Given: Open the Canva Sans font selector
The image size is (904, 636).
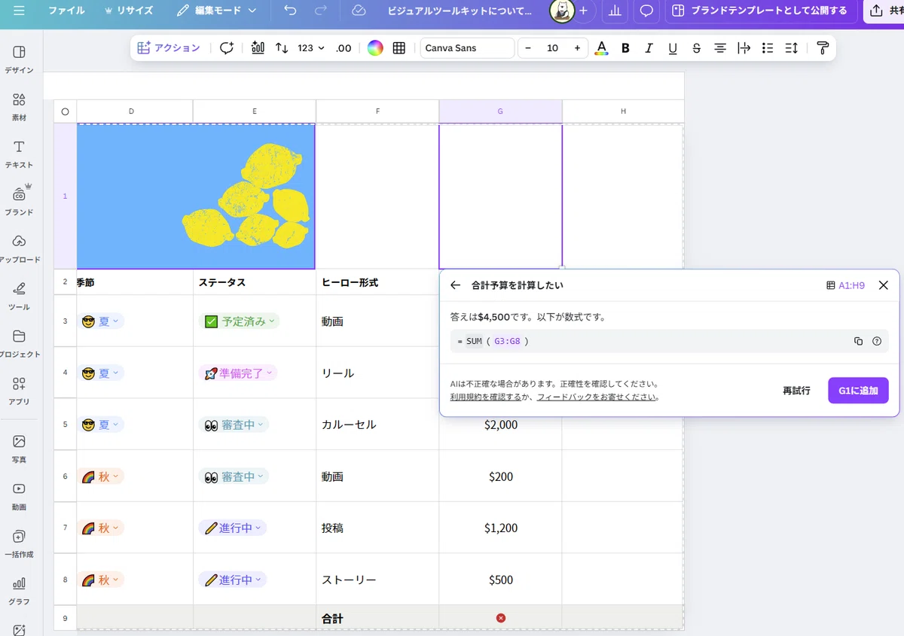Looking at the screenshot, I should click(467, 47).
